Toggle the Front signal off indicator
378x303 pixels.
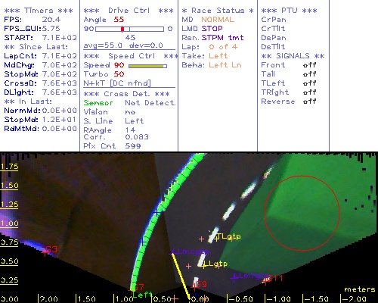coord(309,65)
